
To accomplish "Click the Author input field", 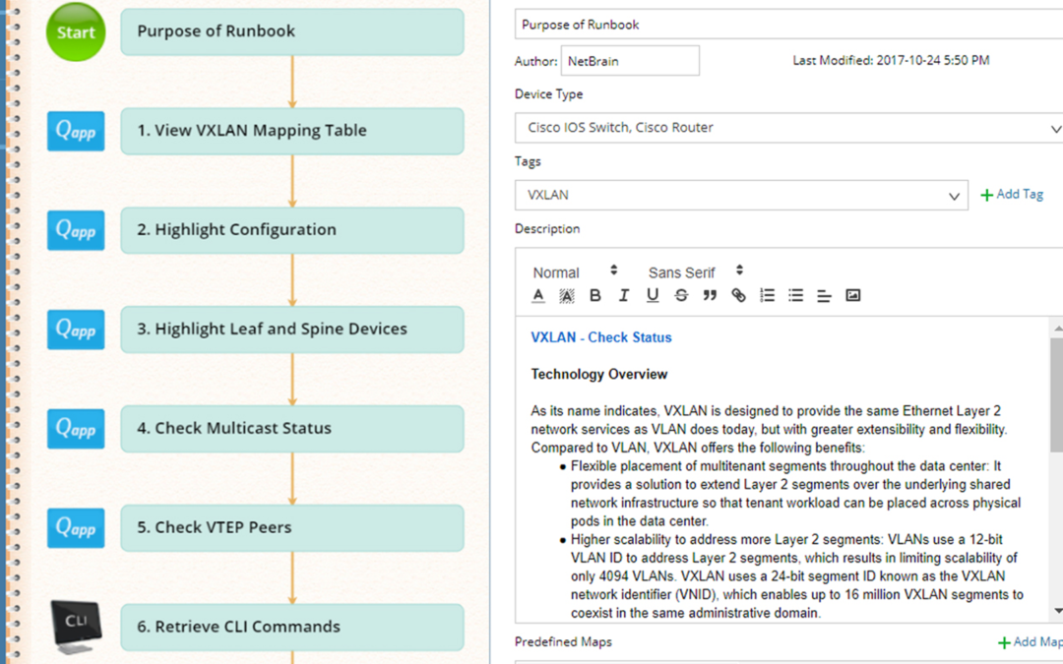I will 630,61.
